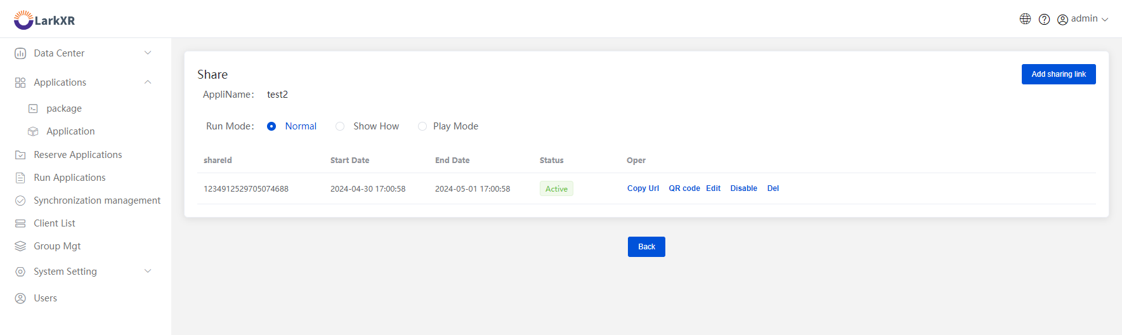1122x335 pixels.
Task: Click the Application cube icon
Action: pyautogui.click(x=33, y=131)
